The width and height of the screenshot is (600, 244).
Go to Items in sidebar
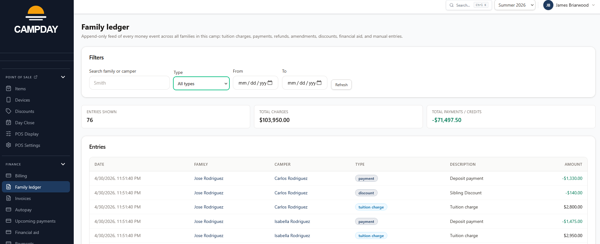point(36,89)
